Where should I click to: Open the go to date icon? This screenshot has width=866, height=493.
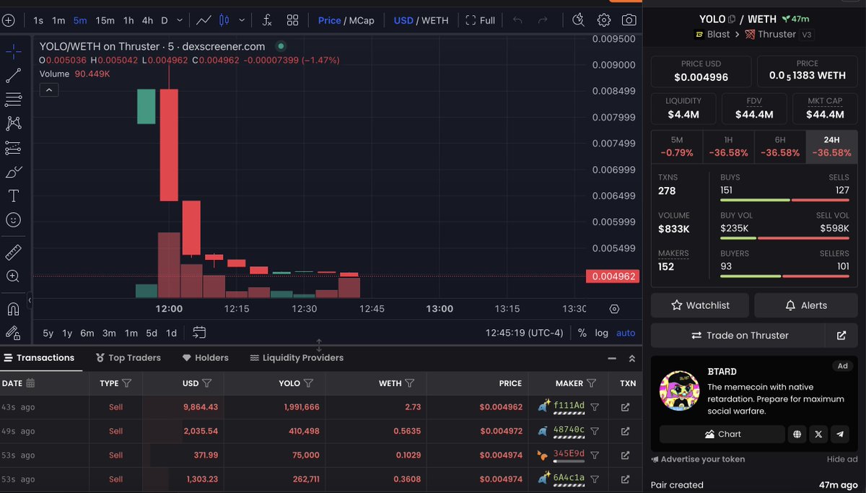199,333
